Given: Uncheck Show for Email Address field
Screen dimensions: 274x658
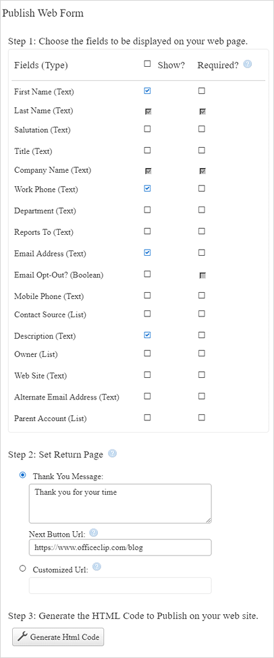Looking at the screenshot, I should coord(147,252).
